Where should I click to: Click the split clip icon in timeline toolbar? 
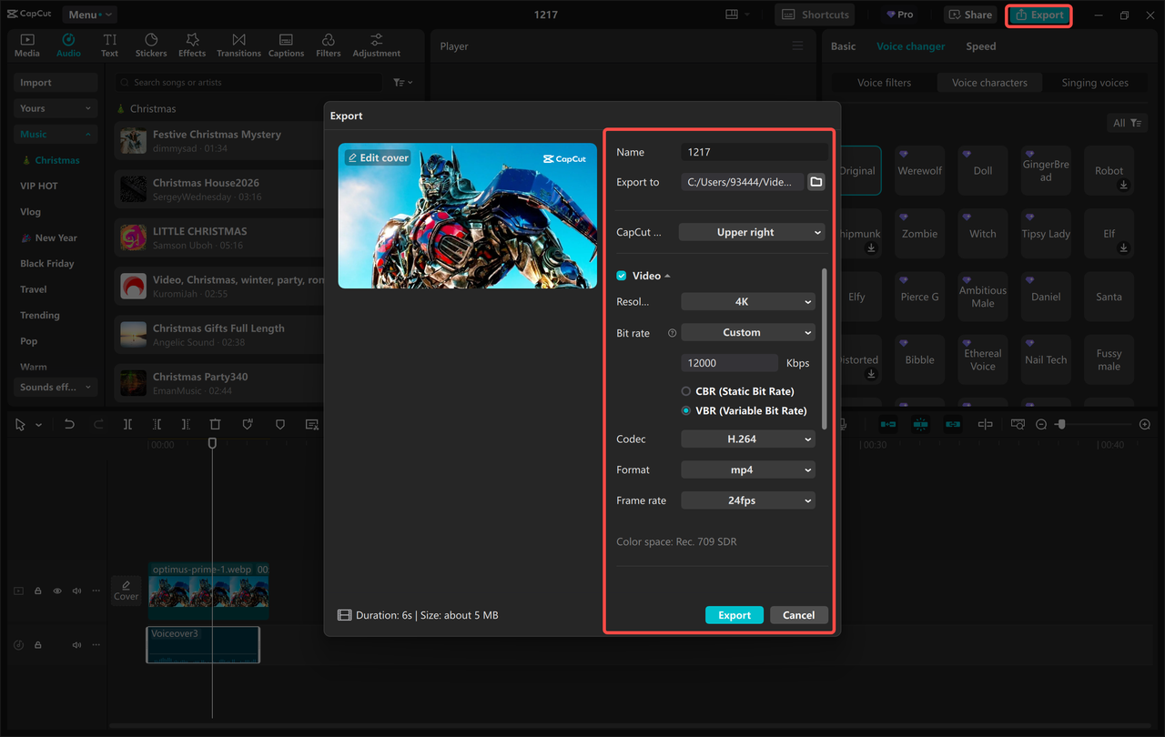click(127, 424)
